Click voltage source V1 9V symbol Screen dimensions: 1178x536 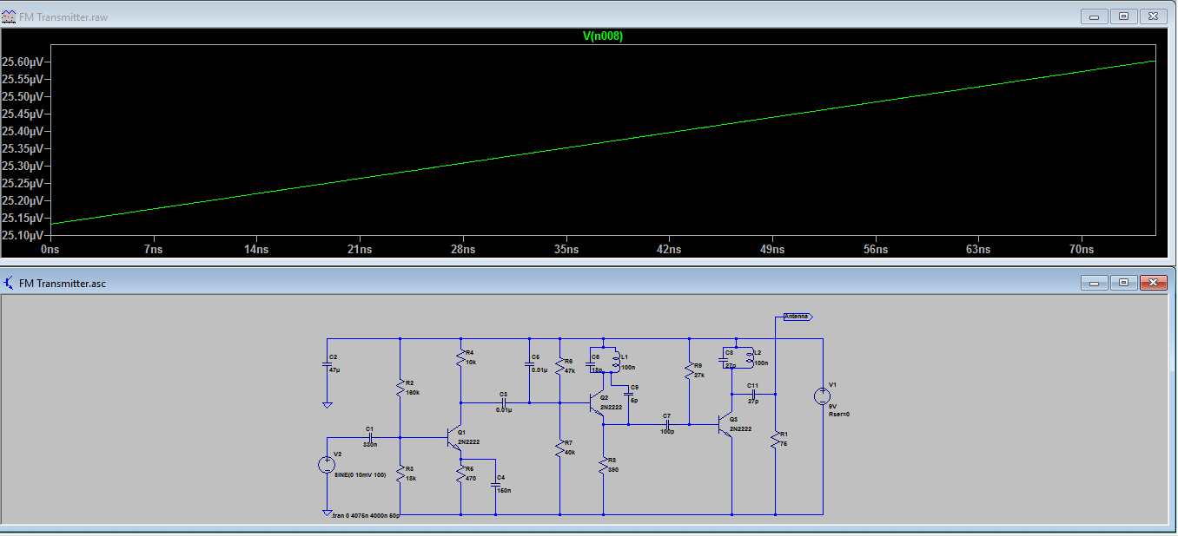tap(821, 396)
